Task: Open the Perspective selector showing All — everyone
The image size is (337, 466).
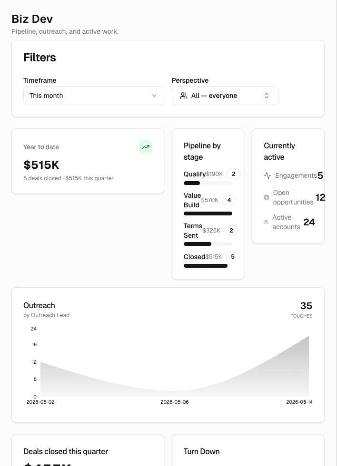Action: pyautogui.click(x=225, y=96)
